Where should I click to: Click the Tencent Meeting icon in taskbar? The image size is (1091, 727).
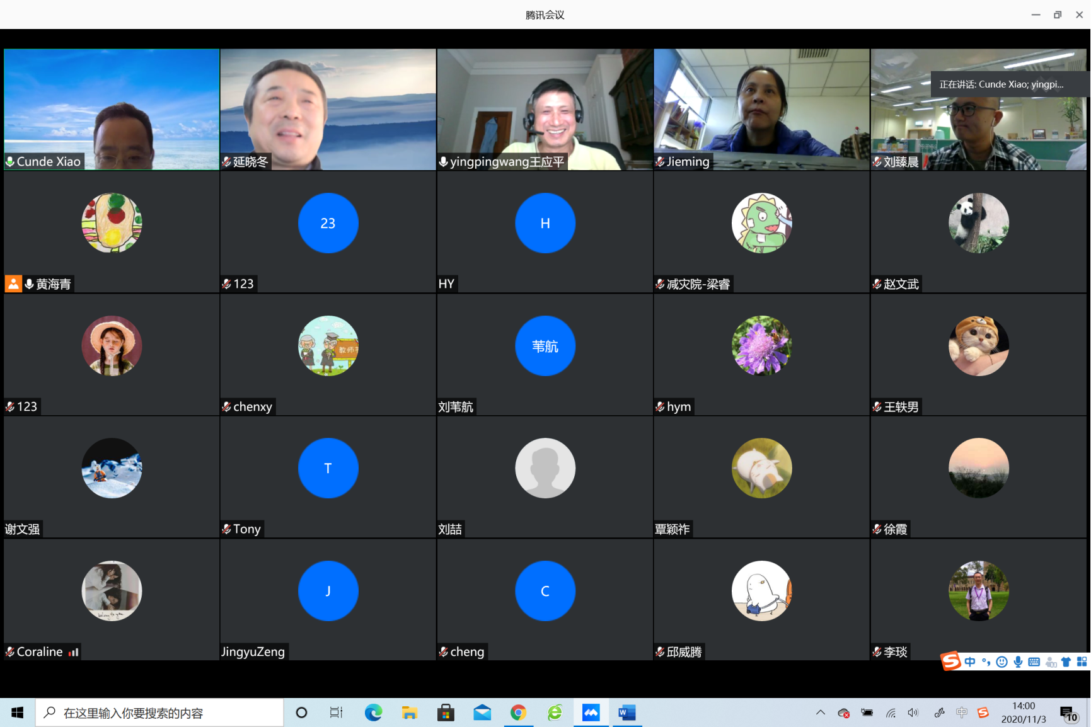[x=591, y=713]
